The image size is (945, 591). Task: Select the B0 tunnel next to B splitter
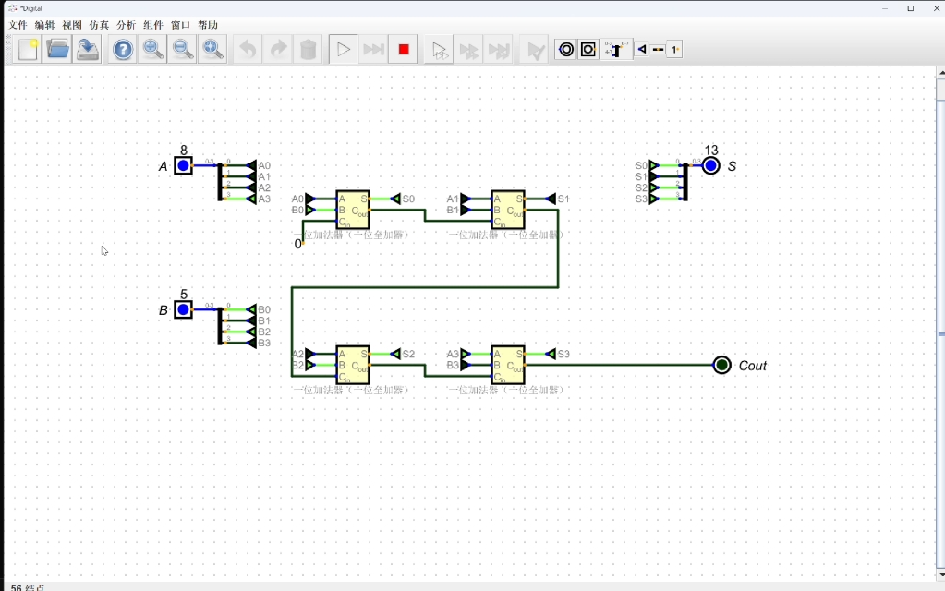click(258, 309)
